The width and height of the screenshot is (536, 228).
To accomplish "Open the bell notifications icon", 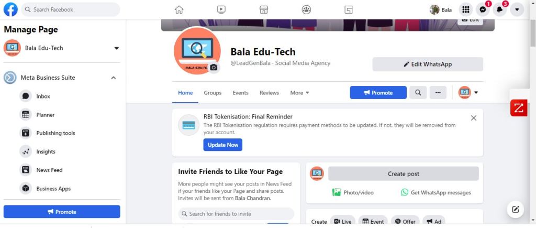I will (x=500, y=9).
